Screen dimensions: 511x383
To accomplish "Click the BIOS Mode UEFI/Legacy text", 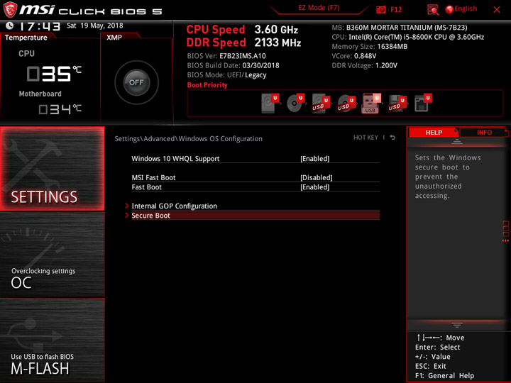I will pos(227,75).
